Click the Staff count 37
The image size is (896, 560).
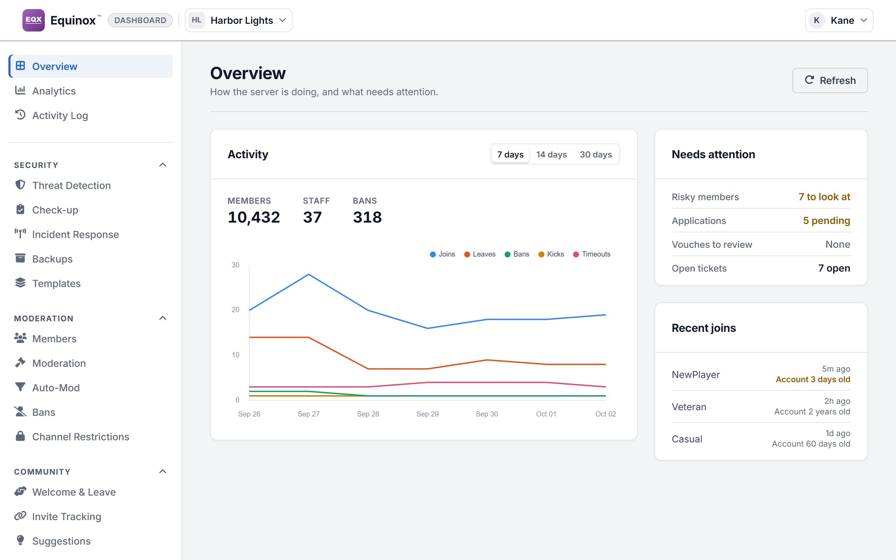coord(313,217)
